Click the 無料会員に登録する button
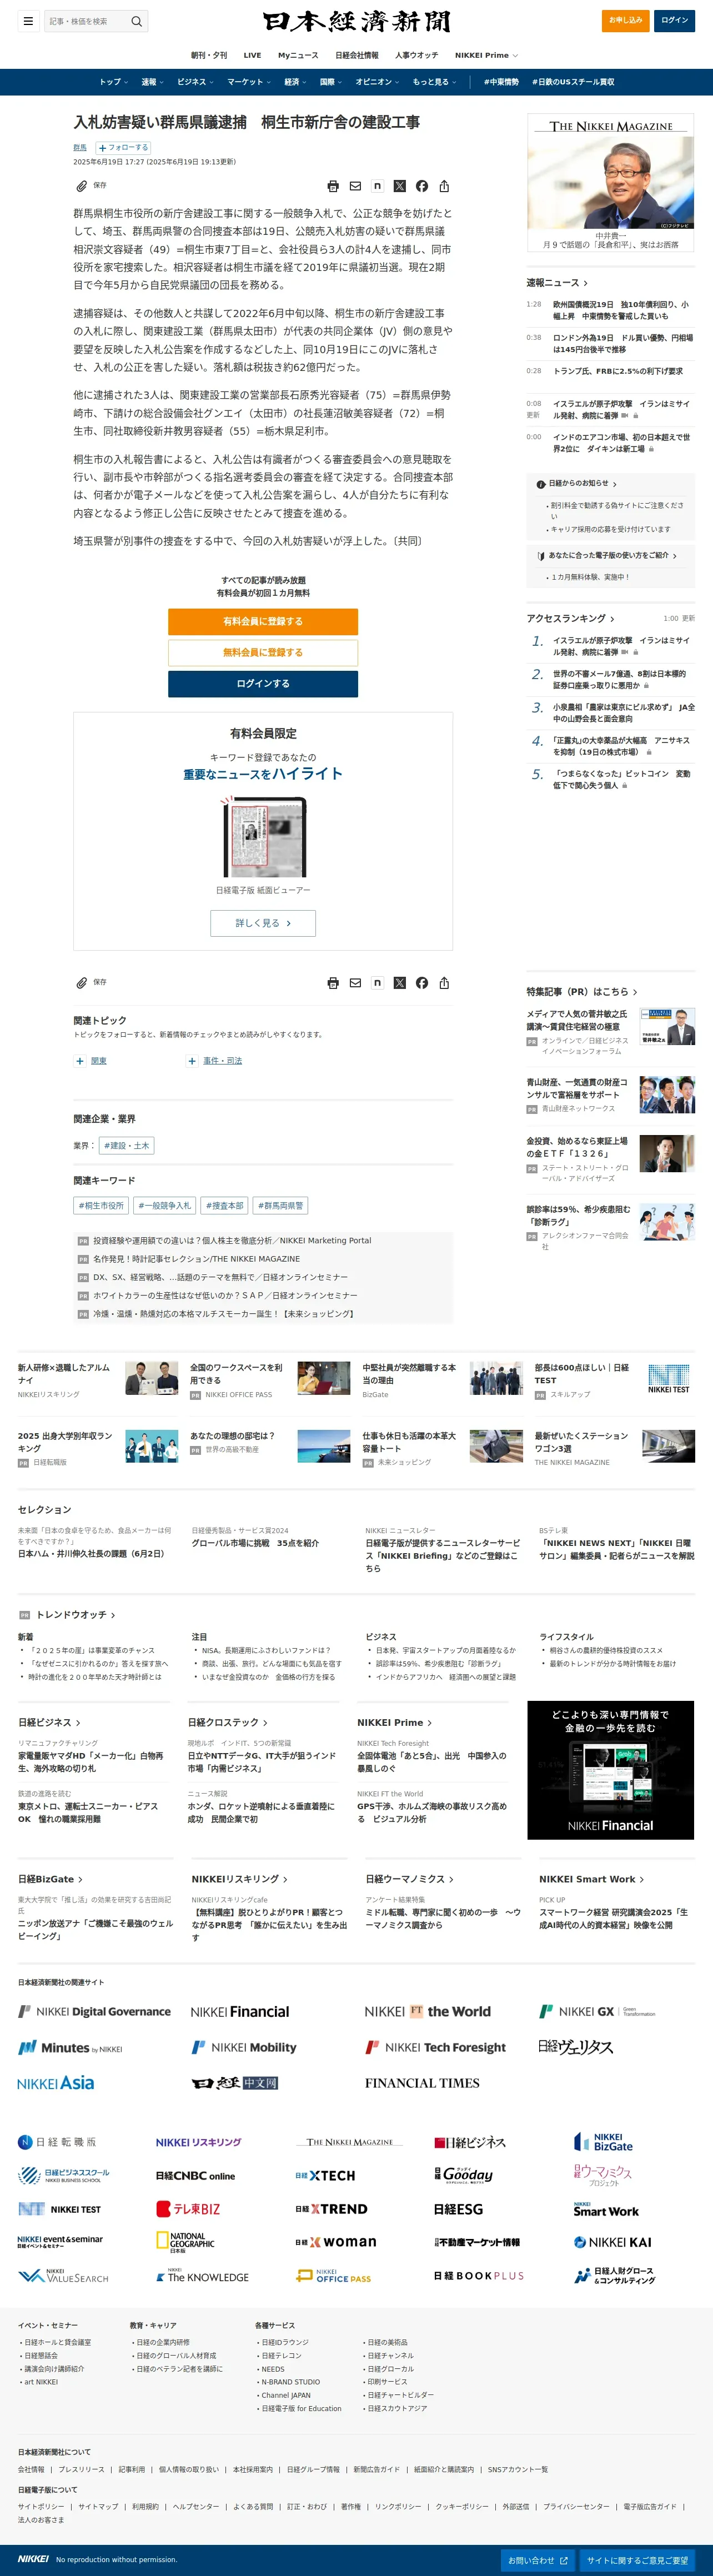The width and height of the screenshot is (713, 2576). (x=263, y=652)
